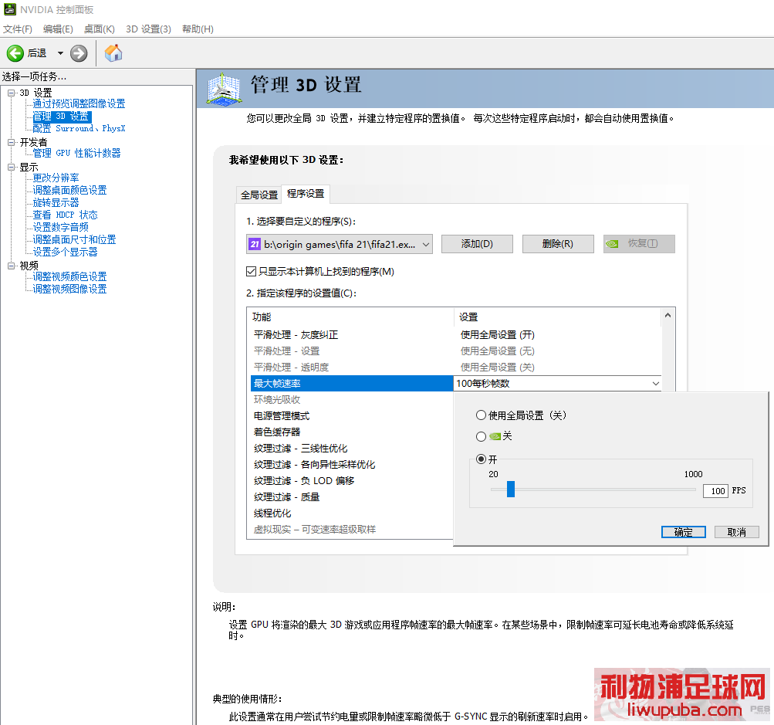
Task: Click the FIFA 21 program icon
Action: tap(255, 244)
